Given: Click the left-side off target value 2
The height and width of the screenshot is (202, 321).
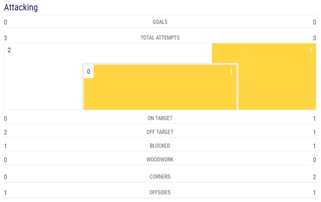Looking at the screenshot, I should click(6, 132).
